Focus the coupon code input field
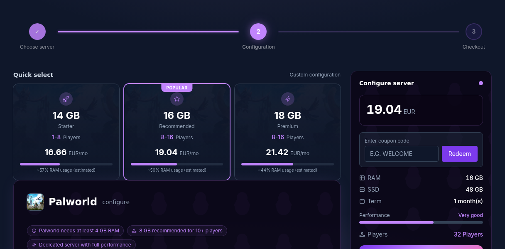The width and height of the screenshot is (505, 249). 402,154
